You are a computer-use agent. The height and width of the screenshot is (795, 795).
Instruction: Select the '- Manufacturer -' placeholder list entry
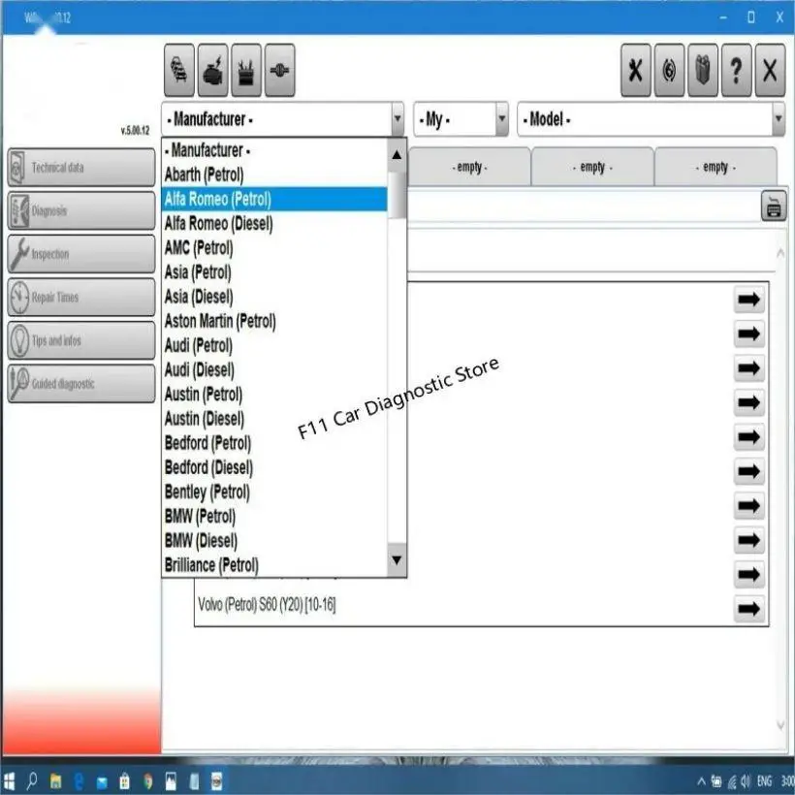(x=274, y=150)
